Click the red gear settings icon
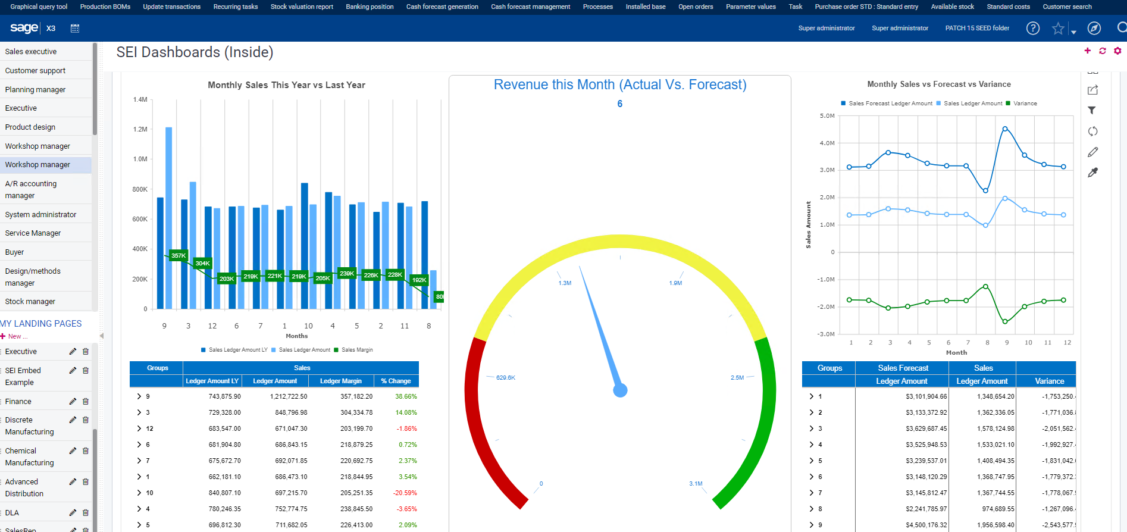This screenshot has height=532, width=1127. (1117, 51)
